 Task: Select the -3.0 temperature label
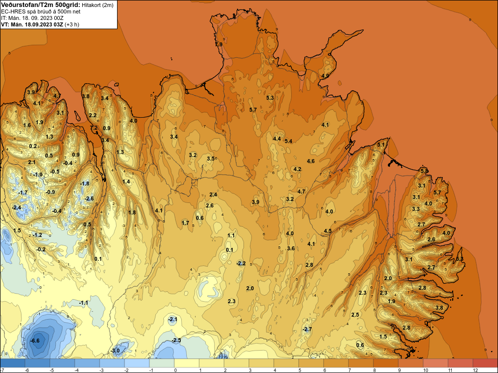click(x=115, y=351)
